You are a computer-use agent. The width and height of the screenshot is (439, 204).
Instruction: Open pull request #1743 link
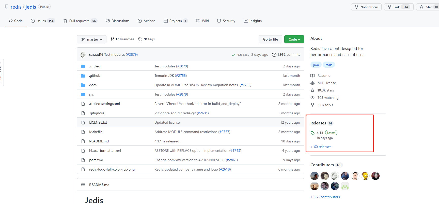click(236, 151)
